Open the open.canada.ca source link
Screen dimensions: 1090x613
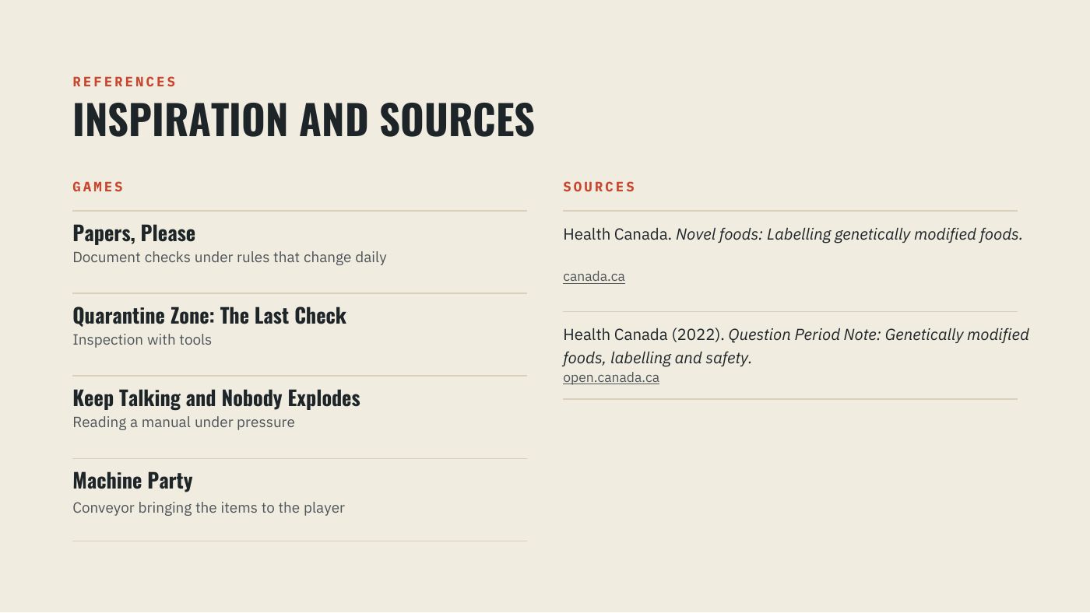point(610,377)
